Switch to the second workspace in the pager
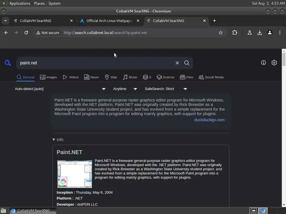 (x=263, y=211)
